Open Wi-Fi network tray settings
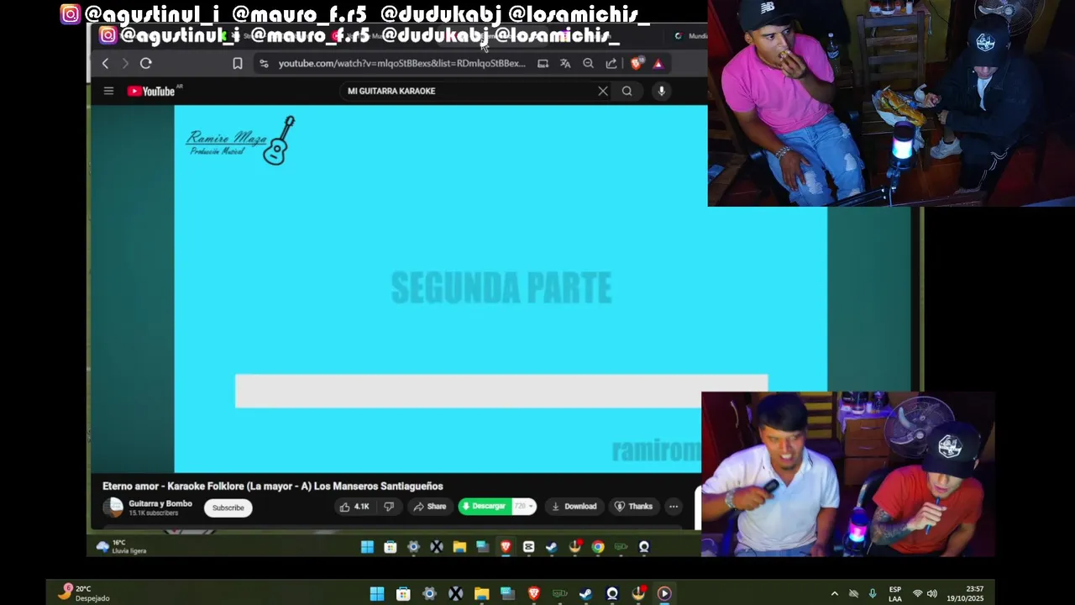This screenshot has width=1075, height=605. [917, 594]
